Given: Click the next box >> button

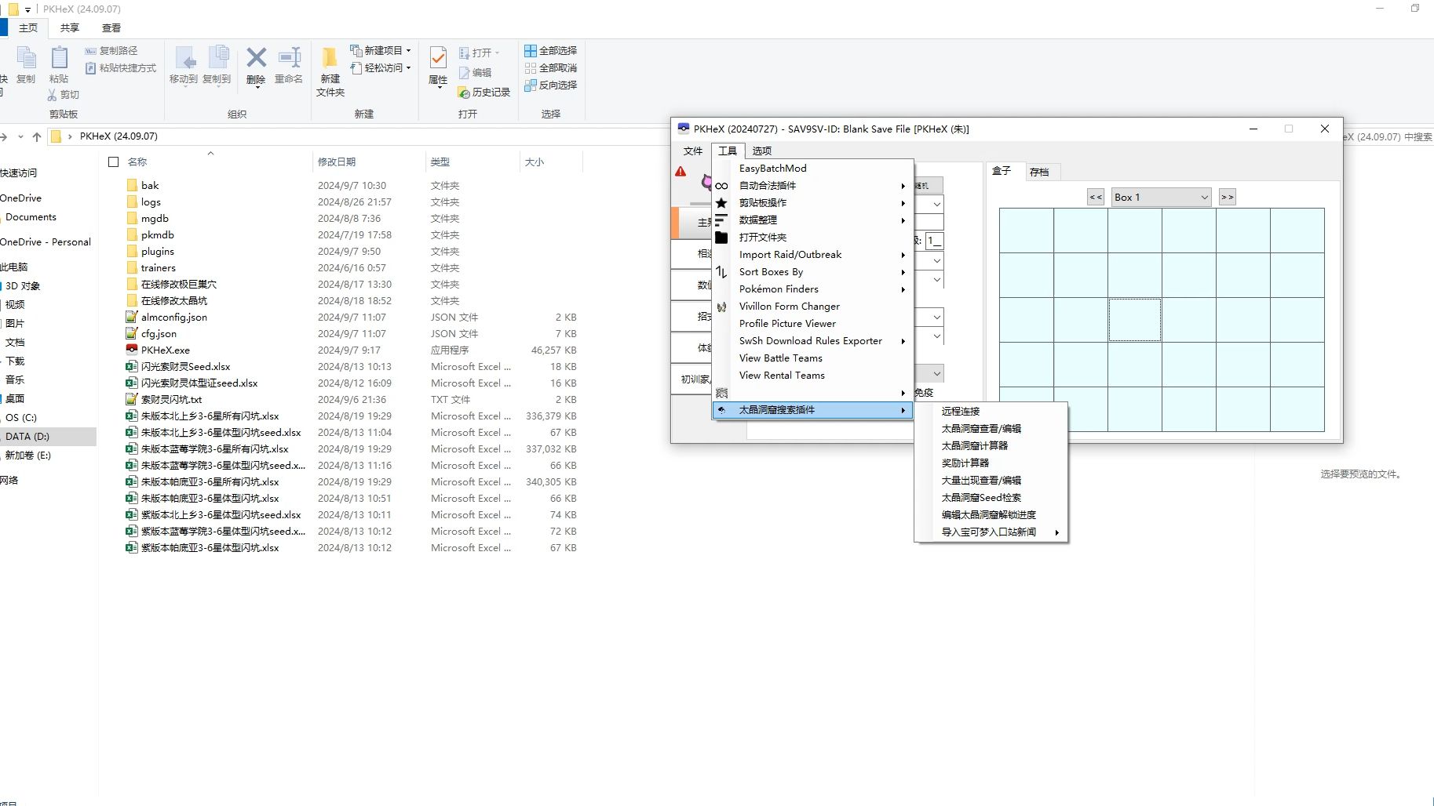Looking at the screenshot, I should tap(1228, 198).
